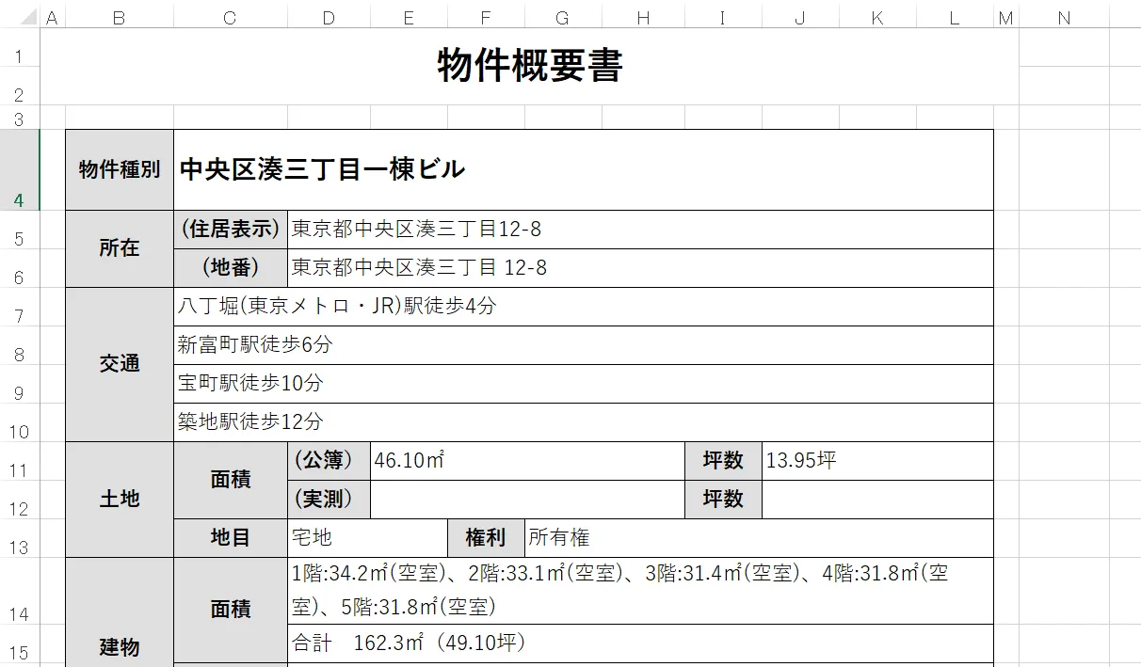Select column N header
1141x667 pixels.
1064,16
